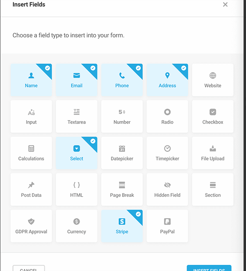Choose the Timepicker clock icon
246x271 pixels.
167,149
